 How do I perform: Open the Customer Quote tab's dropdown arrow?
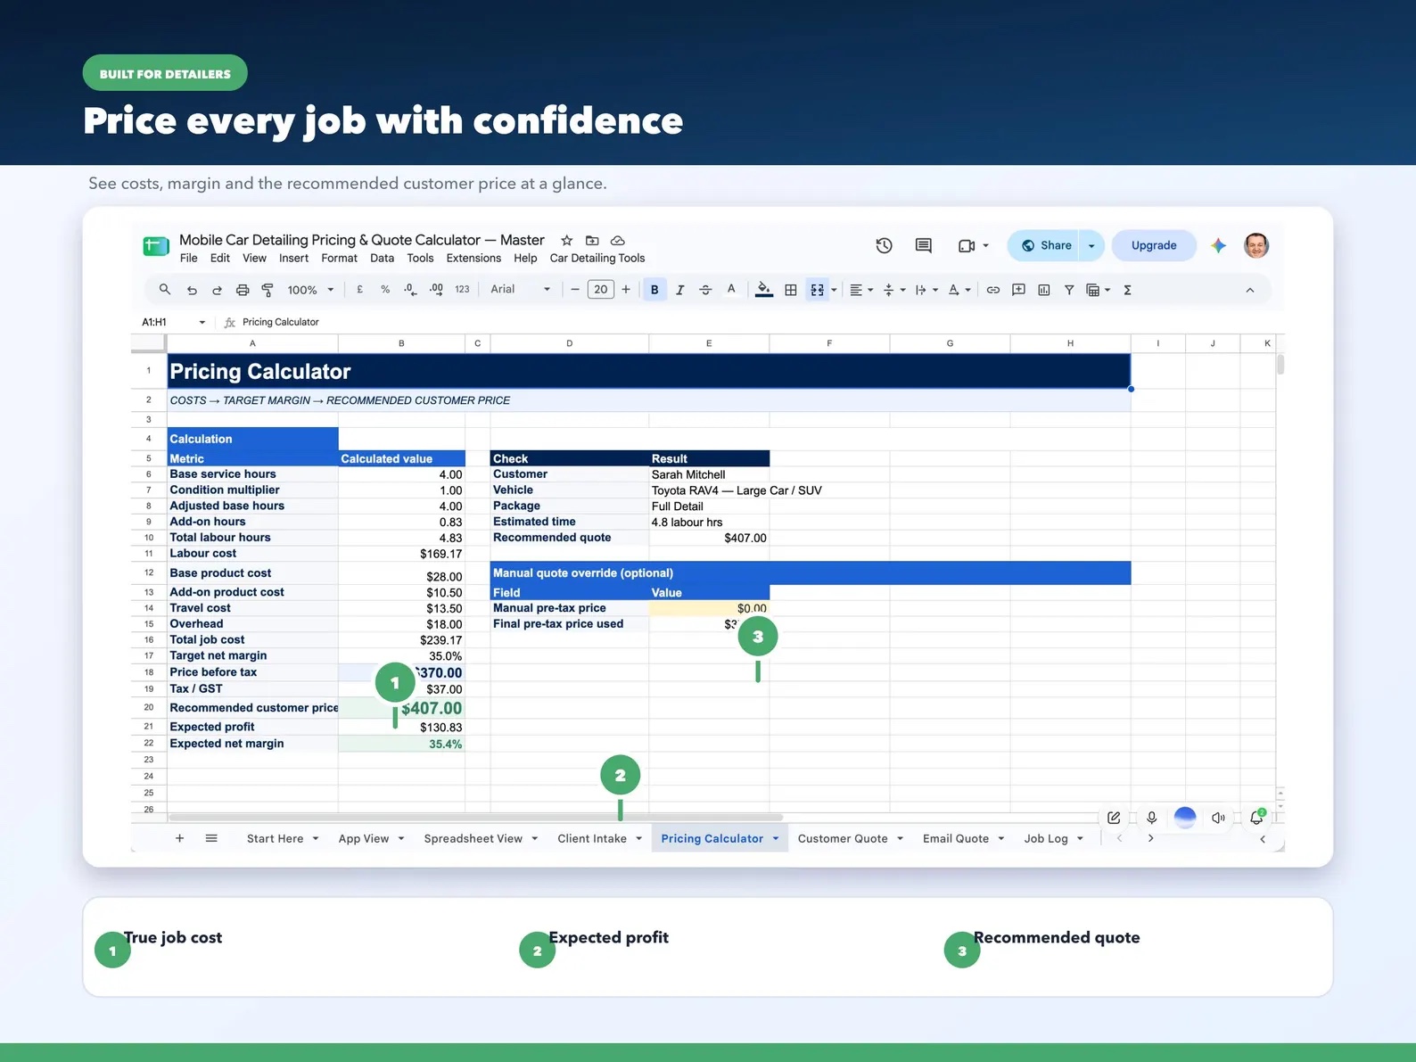tap(901, 839)
